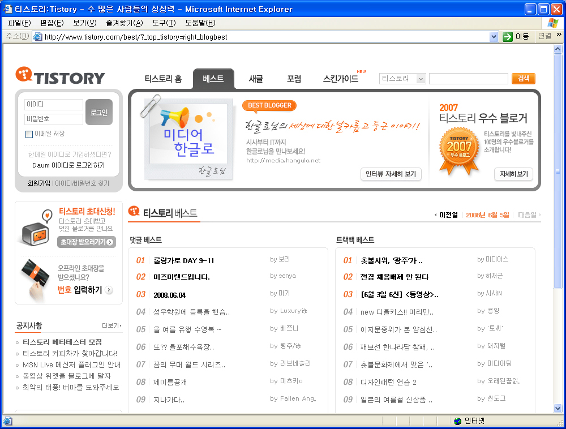Click the Windows flag logo in toolbar
This screenshot has width=566, height=429.
(552, 23)
